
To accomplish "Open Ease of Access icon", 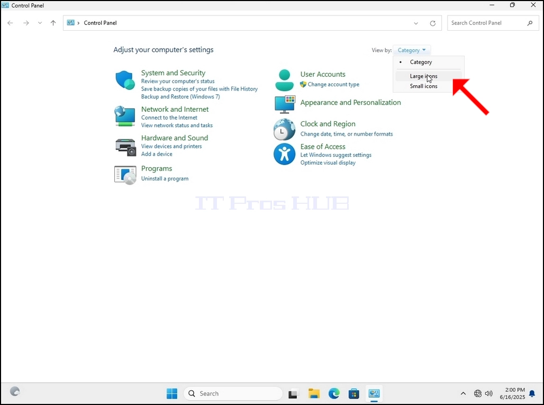I will pos(284,154).
